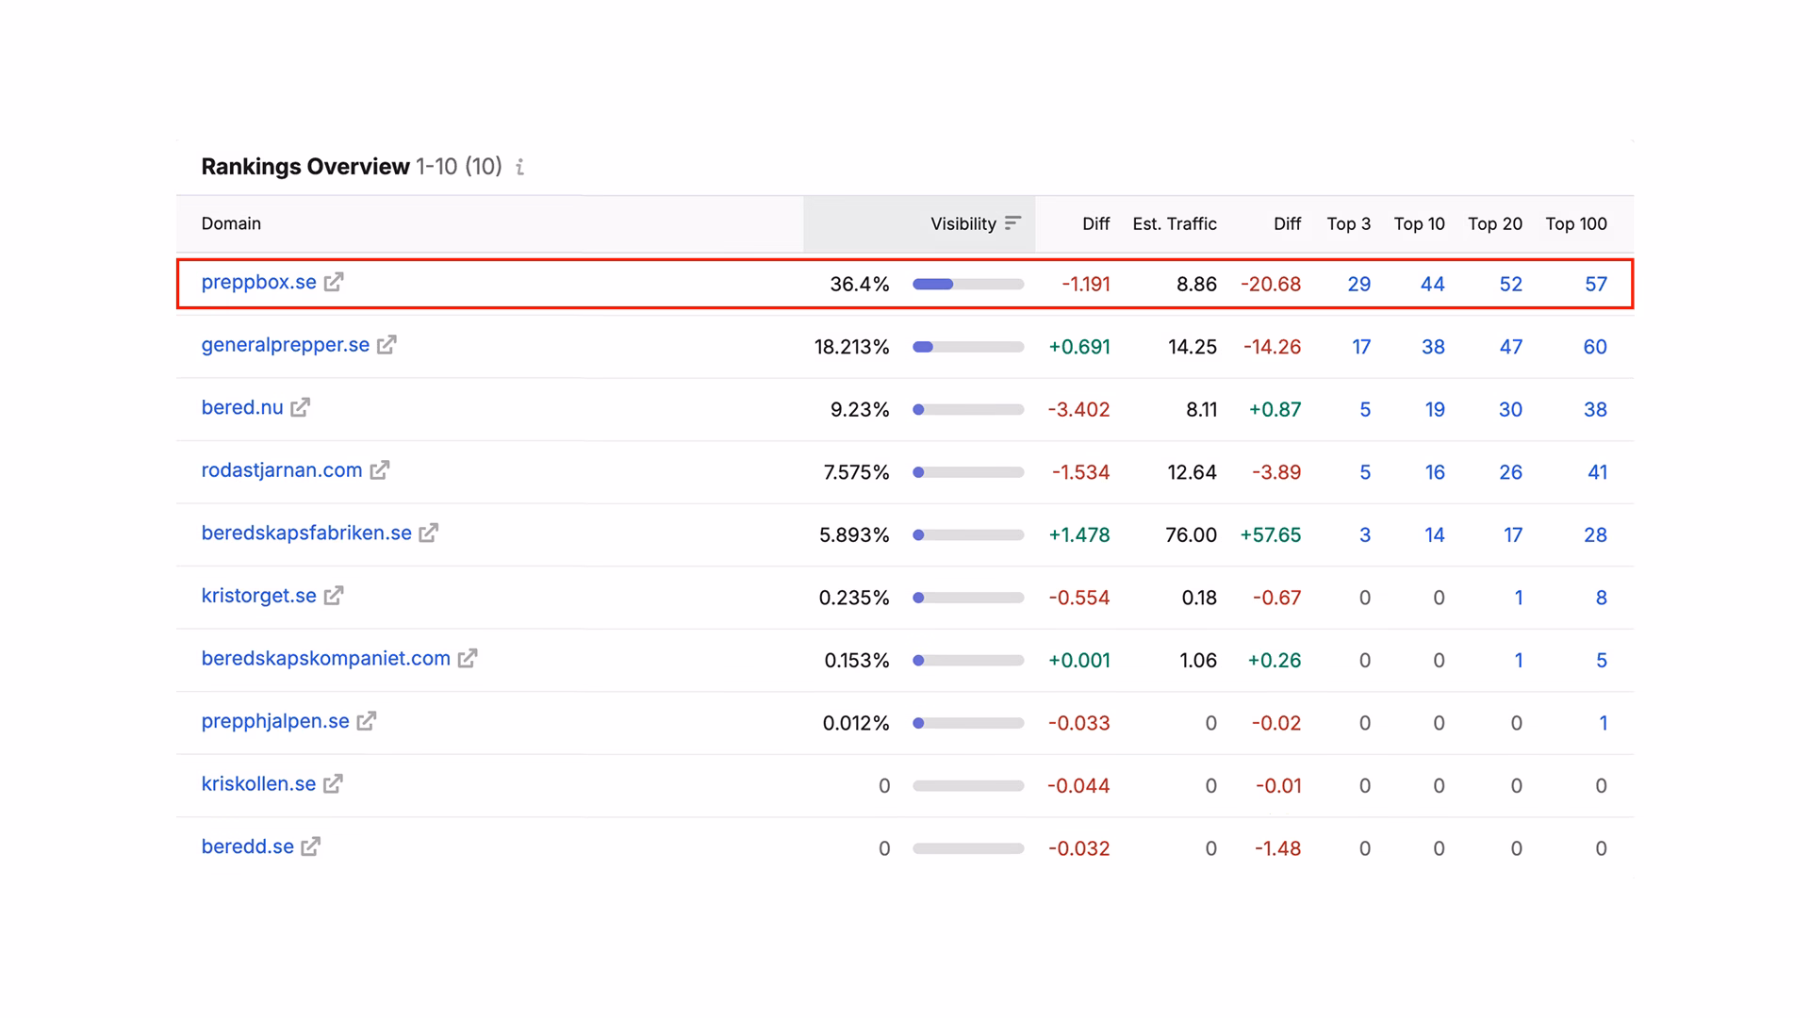Sort by the Top 20 column header
Viewport: 1810px width, 1018px height.
pyautogui.click(x=1494, y=223)
